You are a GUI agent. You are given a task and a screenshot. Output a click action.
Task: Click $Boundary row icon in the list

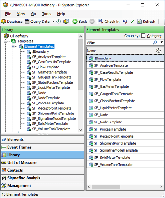[x=91, y=59]
